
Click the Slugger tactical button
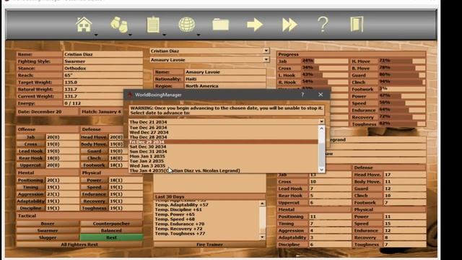click(48, 238)
